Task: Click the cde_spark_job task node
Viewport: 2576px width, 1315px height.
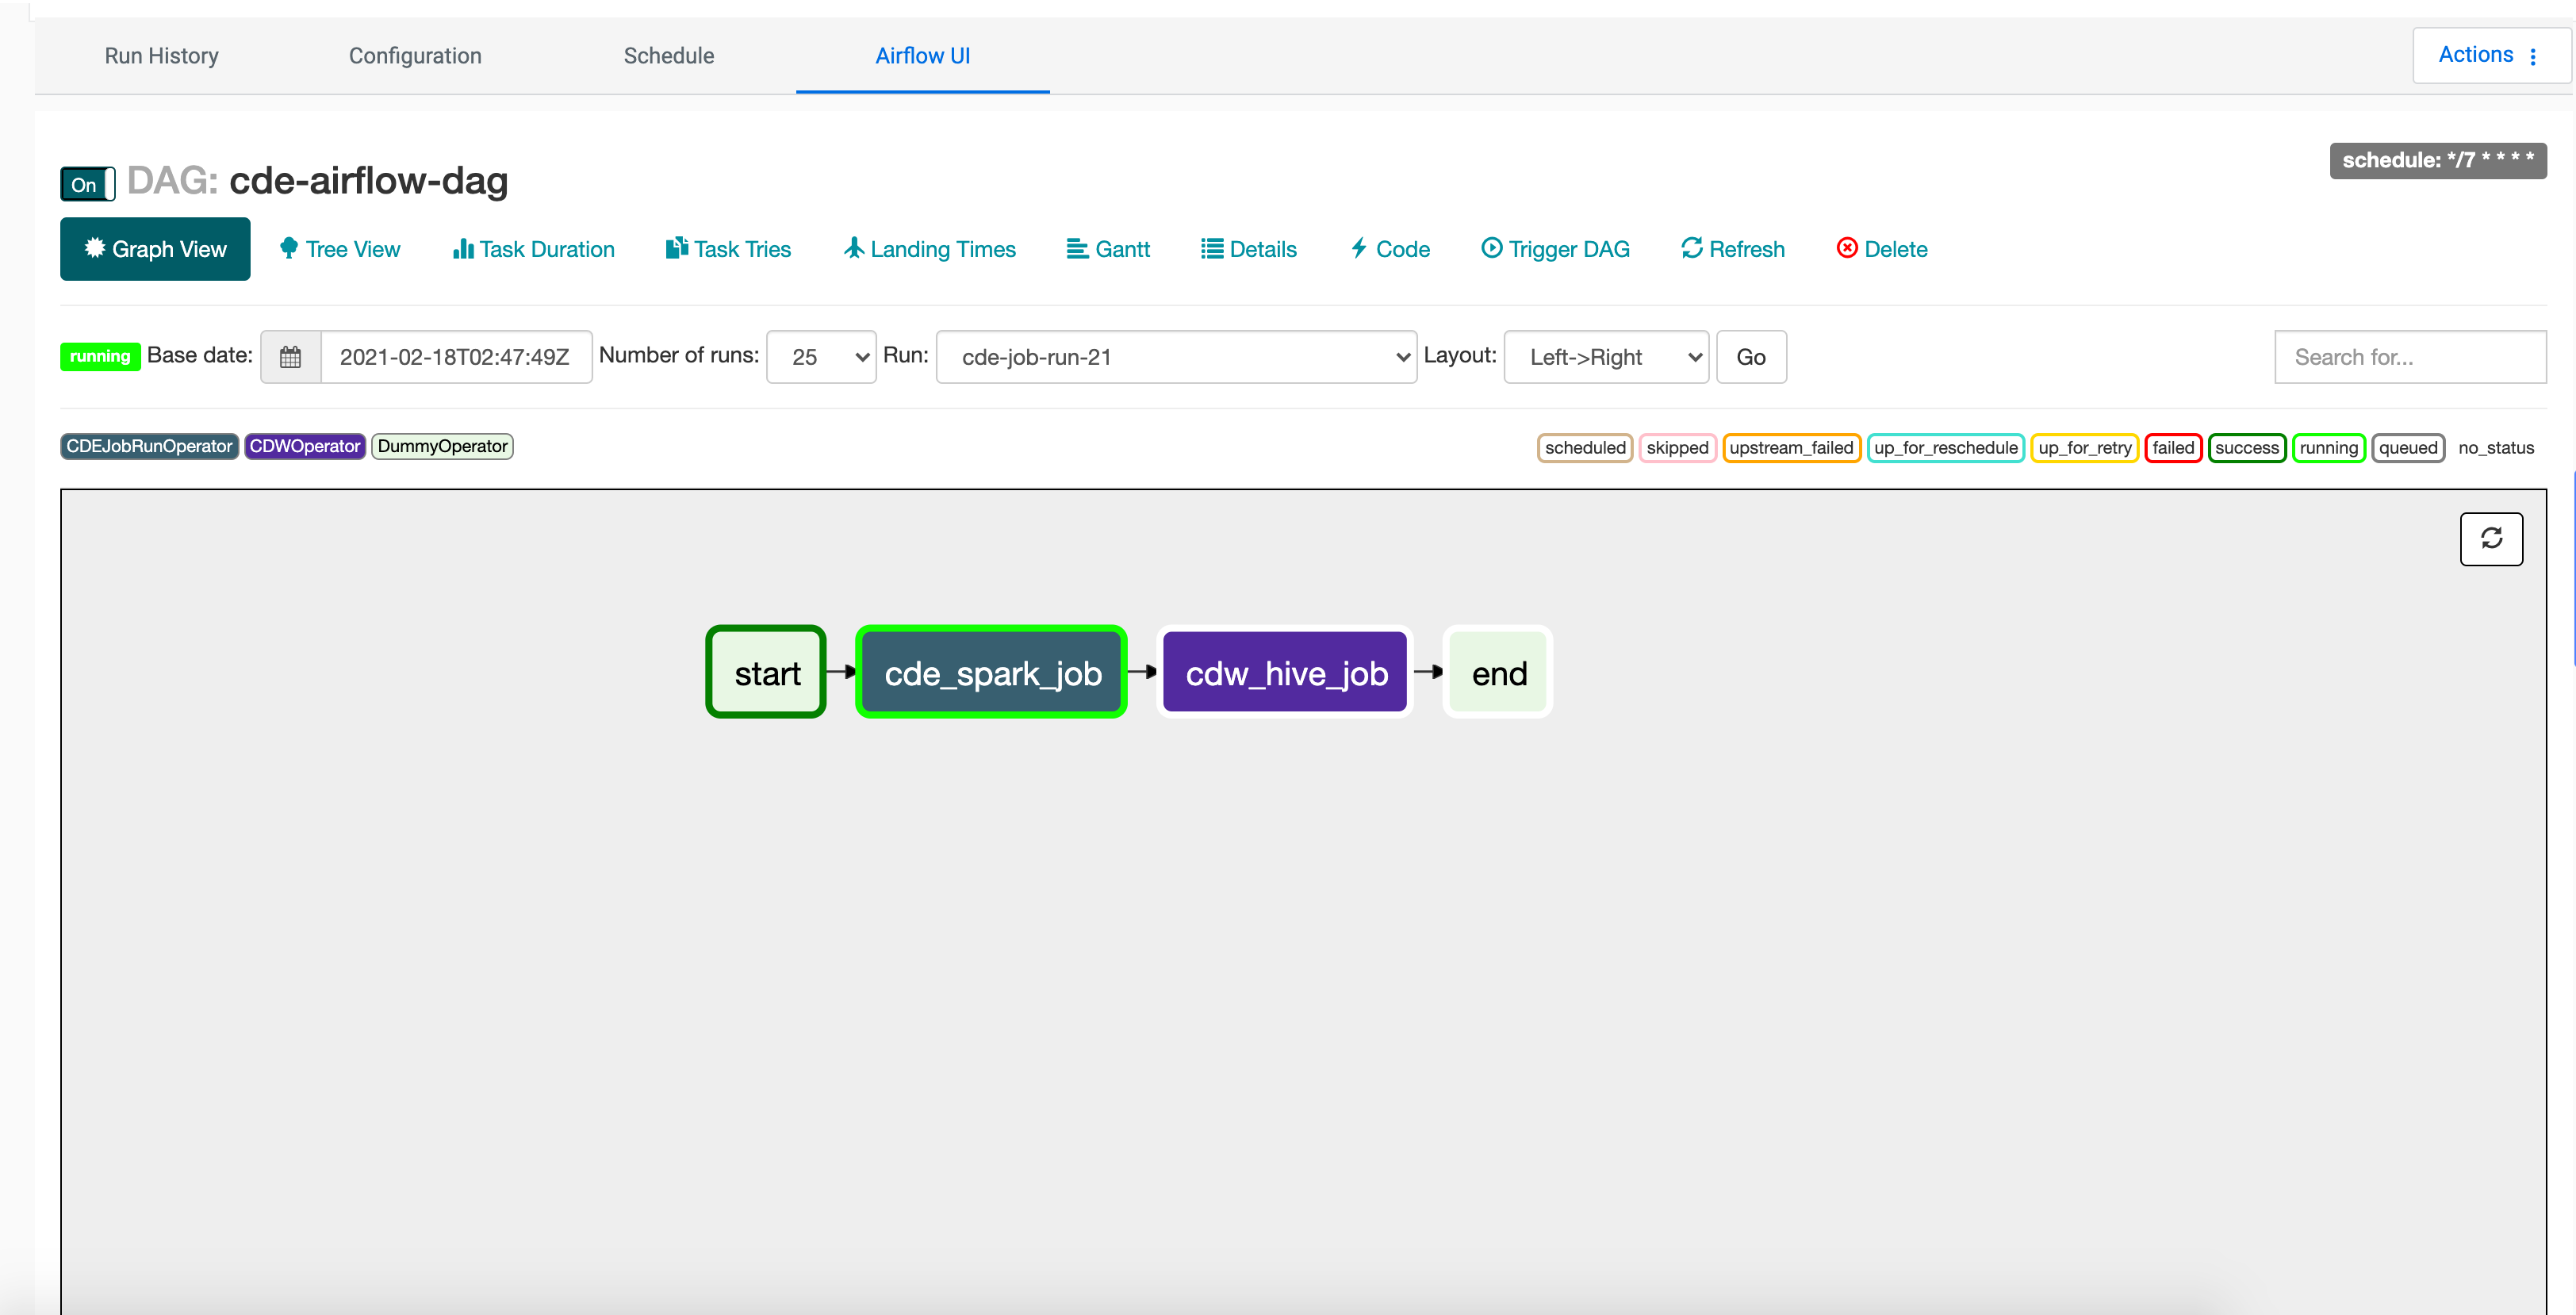Action: point(991,672)
